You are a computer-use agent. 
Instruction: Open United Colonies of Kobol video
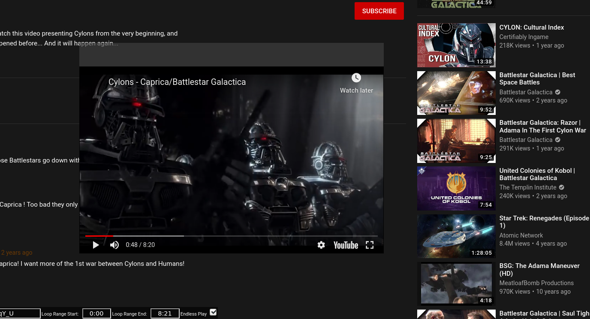[x=537, y=174]
